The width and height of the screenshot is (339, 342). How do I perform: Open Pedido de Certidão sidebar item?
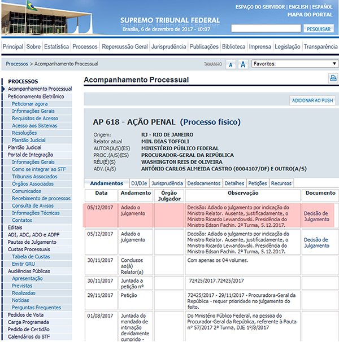click(x=29, y=330)
